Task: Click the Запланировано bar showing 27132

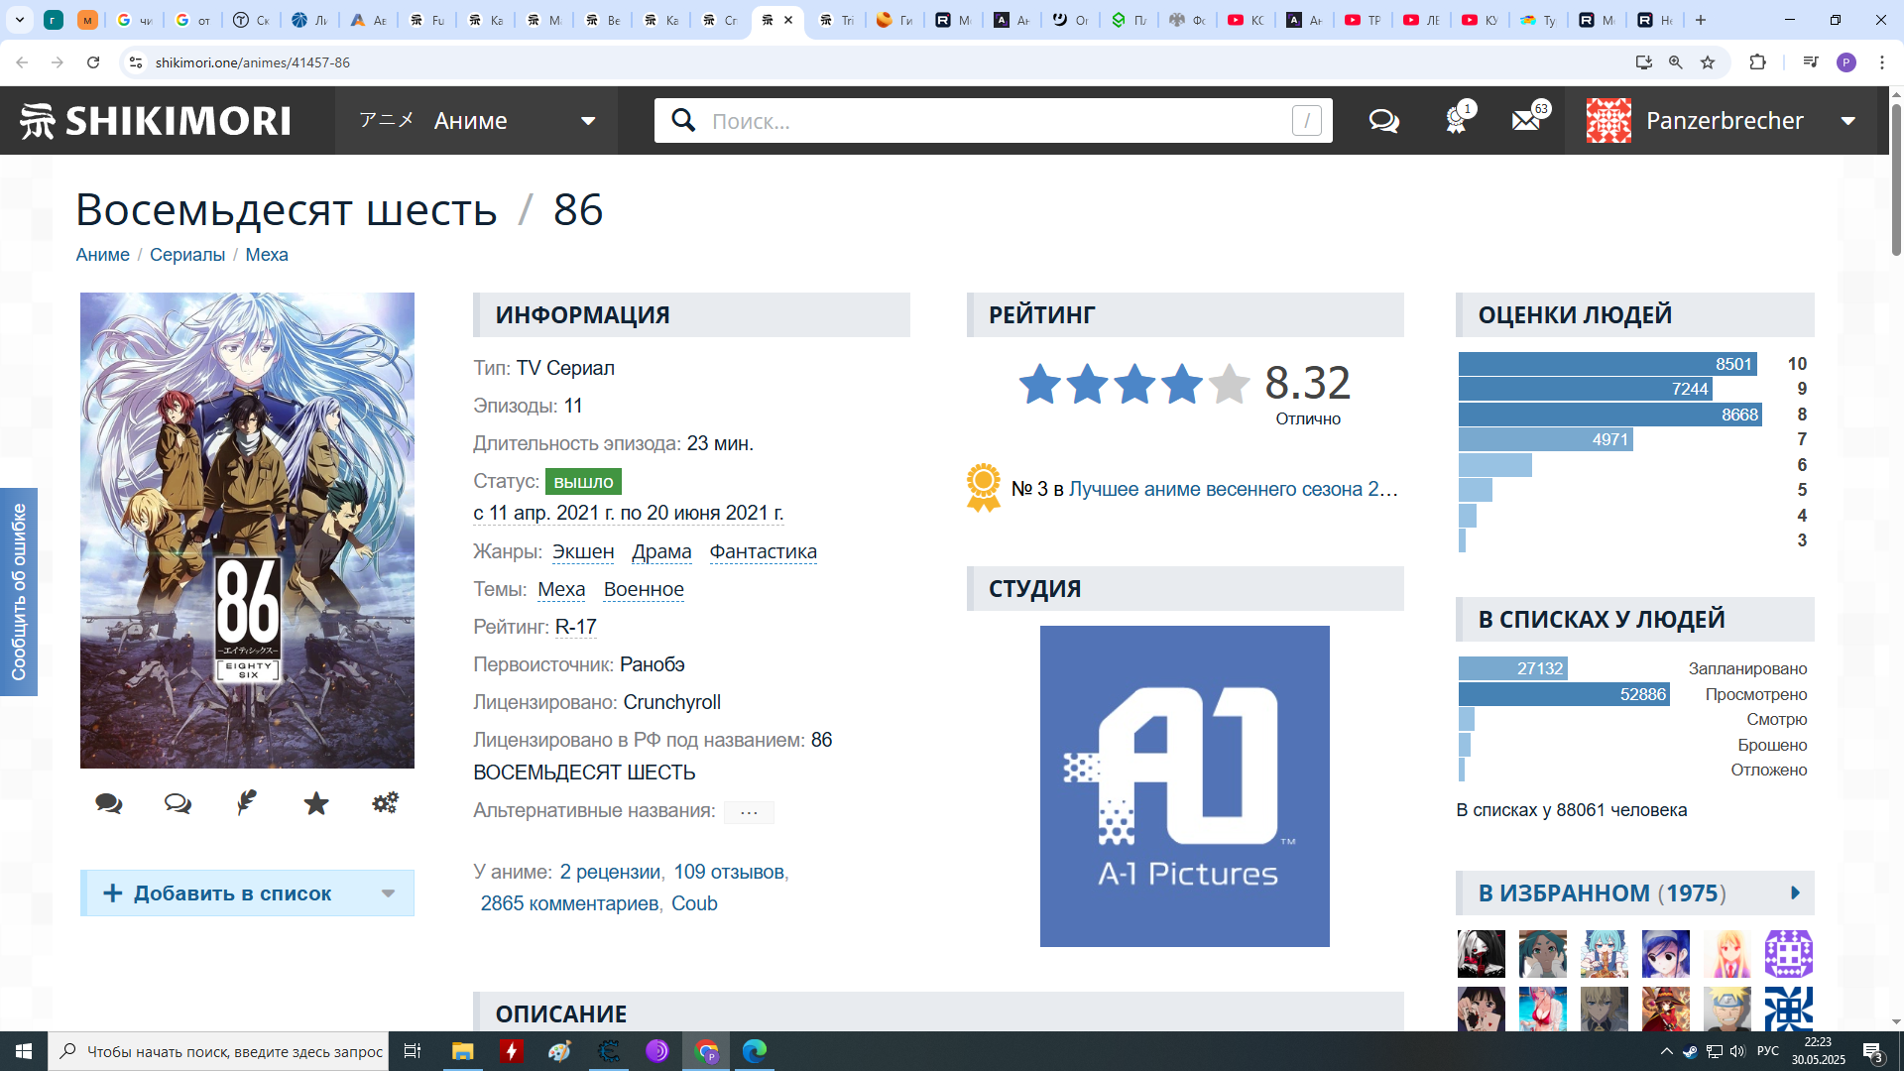Action: pyautogui.click(x=1513, y=668)
